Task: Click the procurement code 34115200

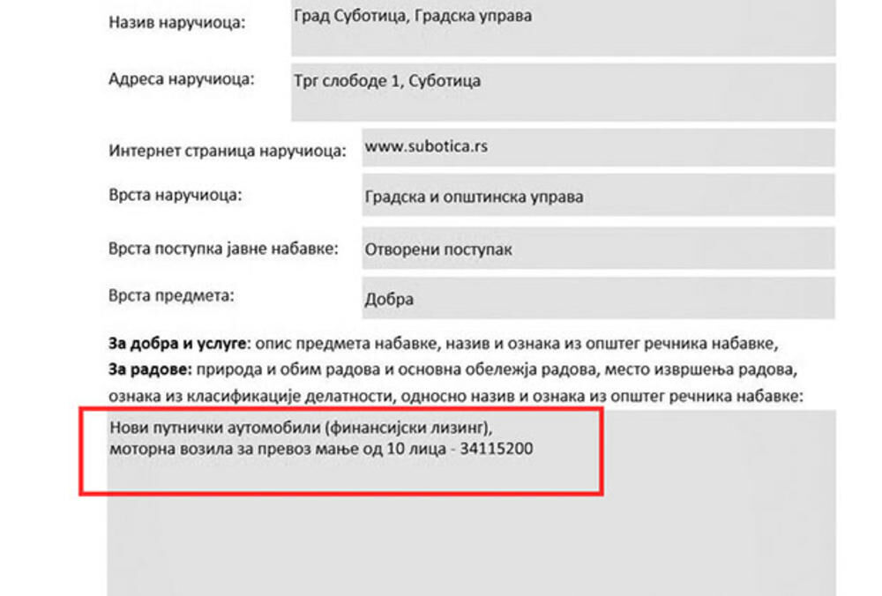Action: (497, 449)
